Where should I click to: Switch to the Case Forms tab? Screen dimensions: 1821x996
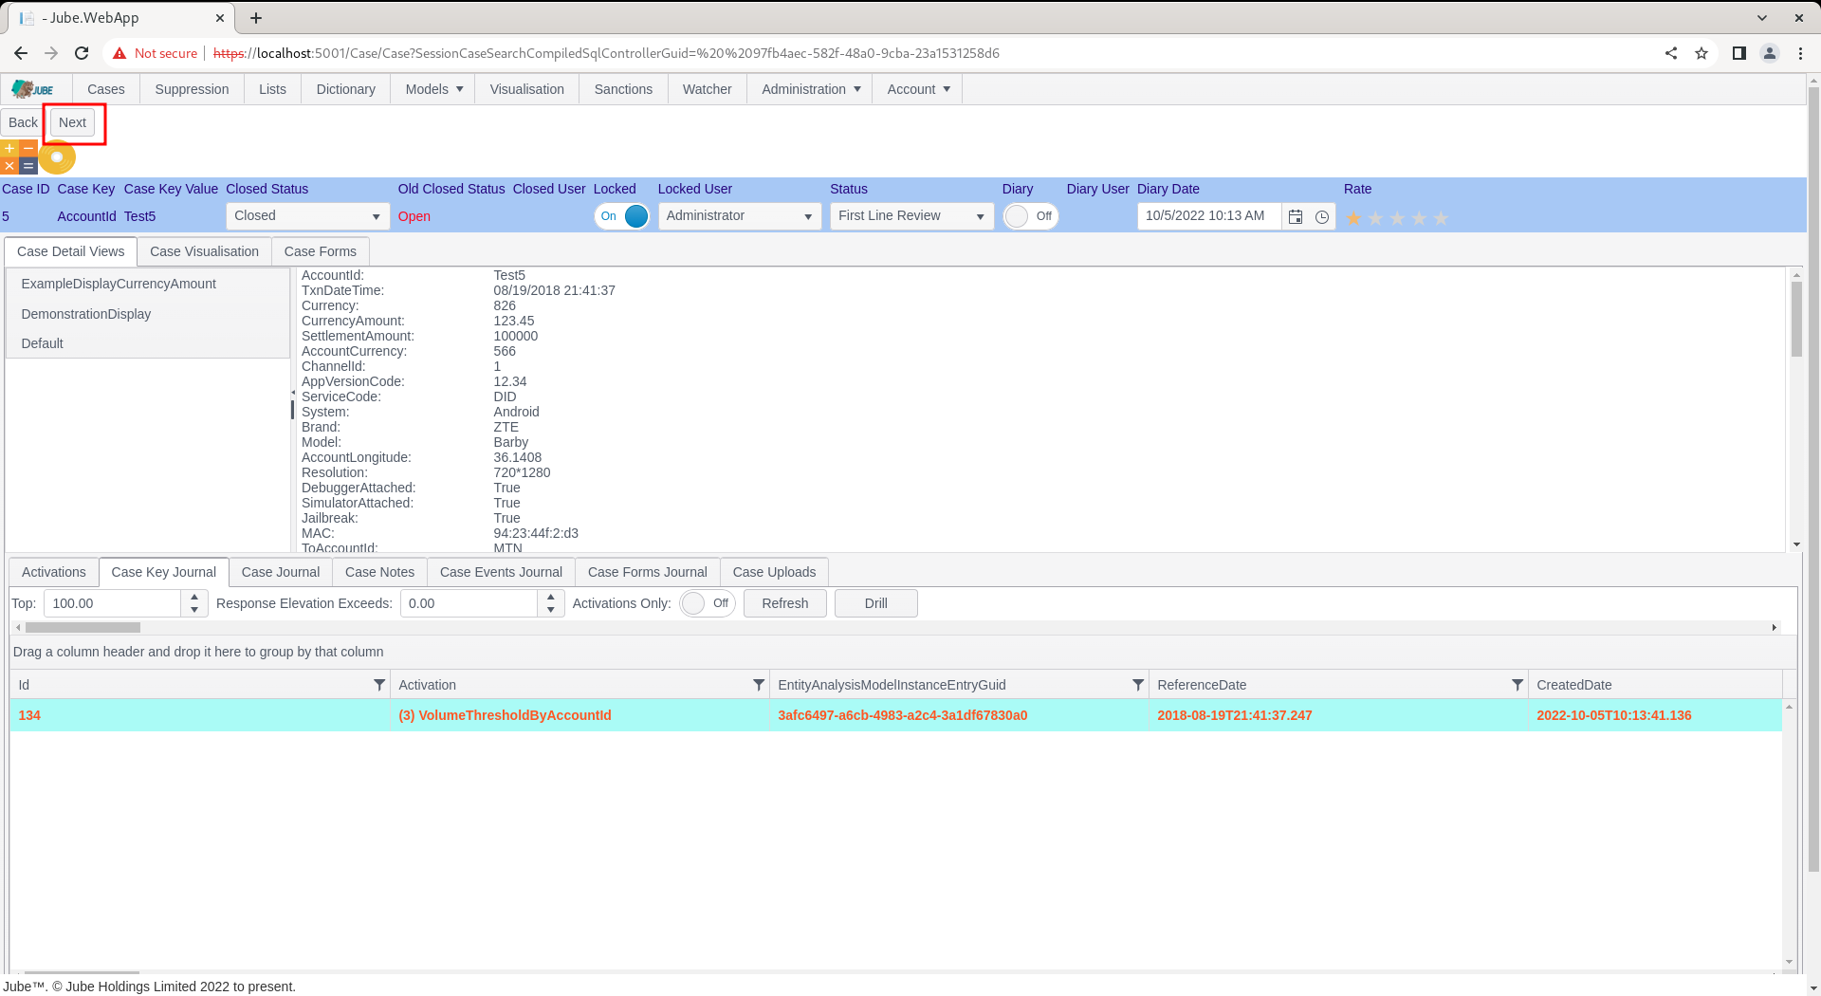pos(320,251)
